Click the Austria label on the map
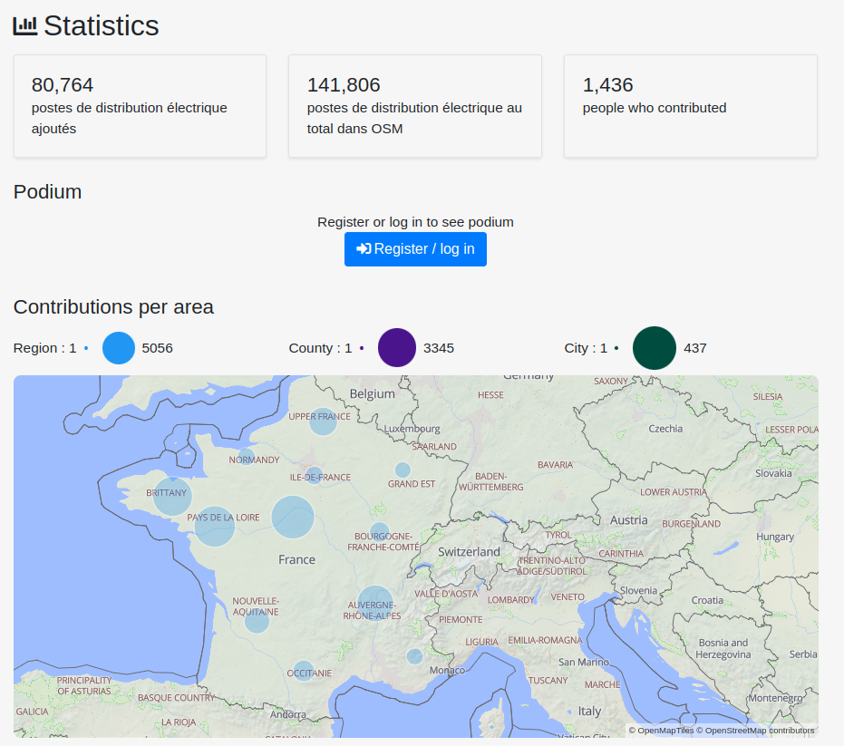 (x=629, y=520)
